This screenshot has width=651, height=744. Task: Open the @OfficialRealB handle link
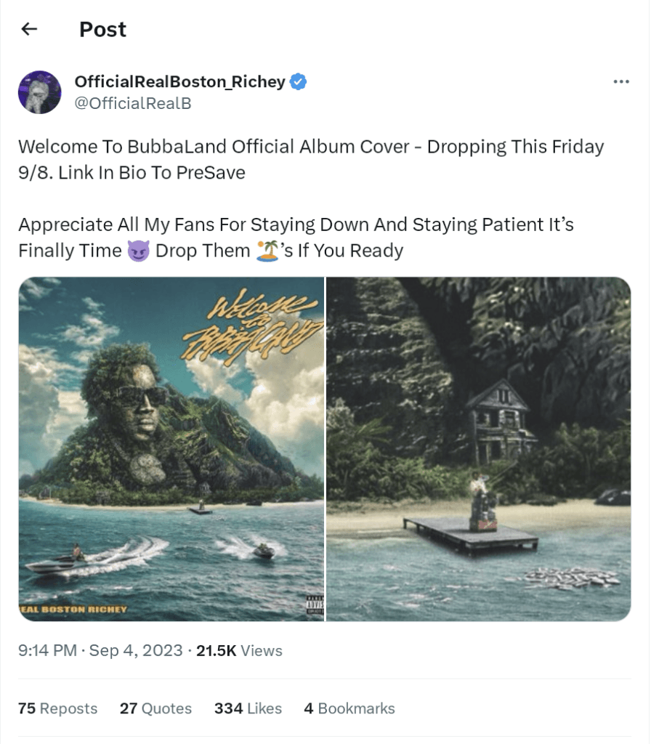click(133, 103)
